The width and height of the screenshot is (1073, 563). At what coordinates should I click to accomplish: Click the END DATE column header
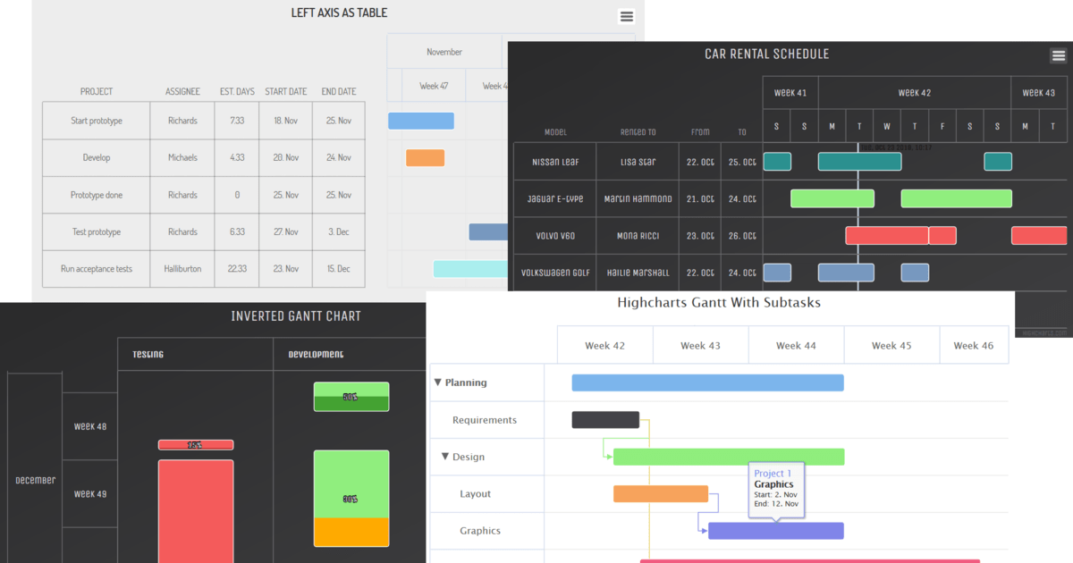point(339,92)
